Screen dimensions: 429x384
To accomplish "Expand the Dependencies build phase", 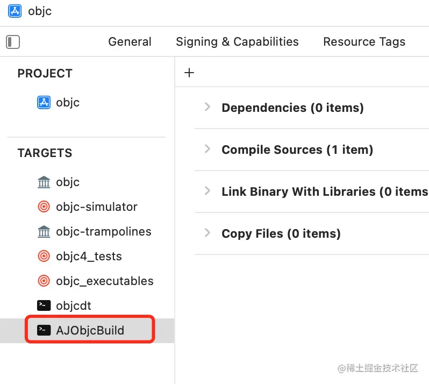I will (208, 107).
